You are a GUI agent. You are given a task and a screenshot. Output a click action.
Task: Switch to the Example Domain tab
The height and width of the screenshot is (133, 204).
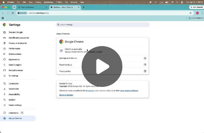point(33,7)
